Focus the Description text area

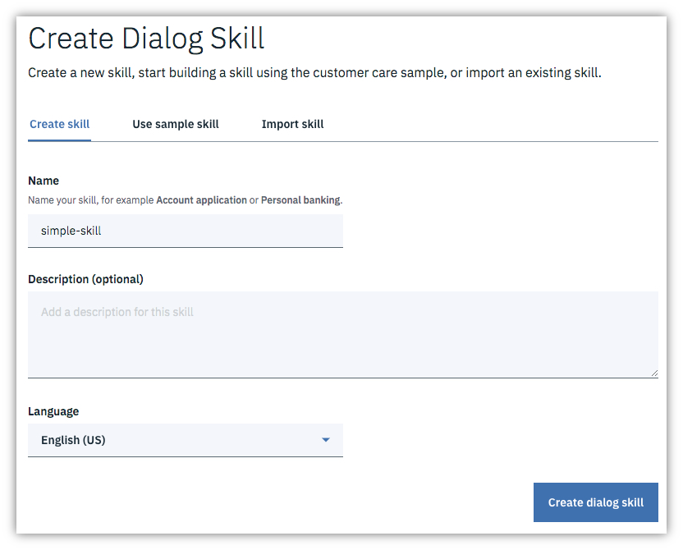click(x=342, y=334)
